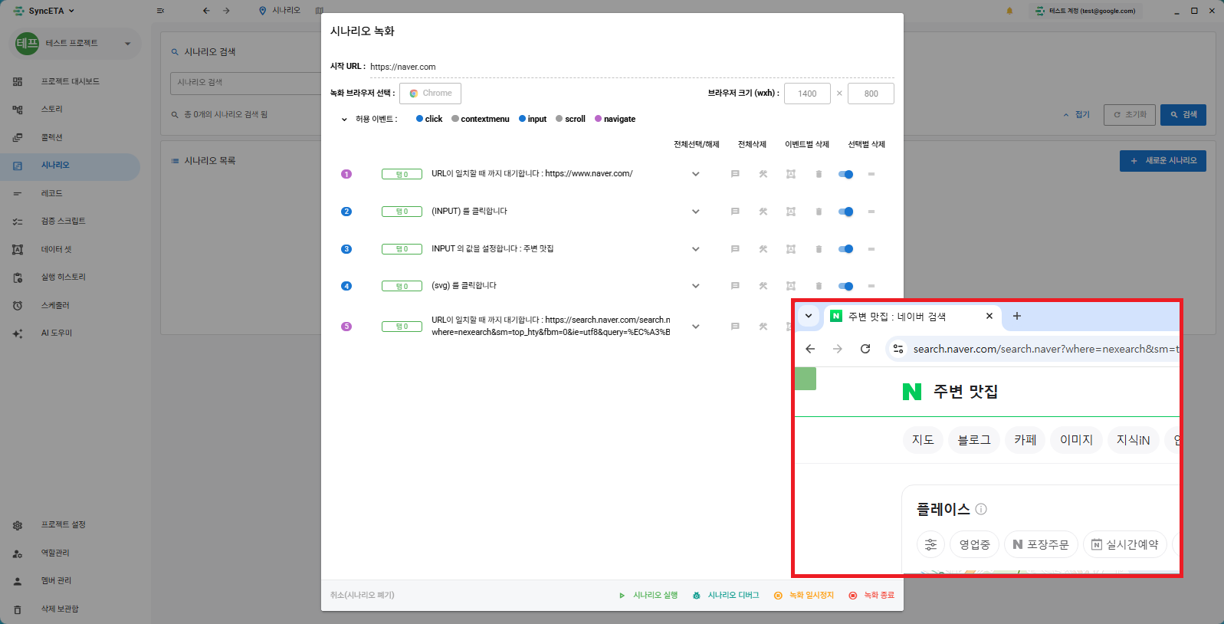Select the 이미지 tab in Naver search
Viewport: 1224px width, 624px height.
click(x=1076, y=440)
